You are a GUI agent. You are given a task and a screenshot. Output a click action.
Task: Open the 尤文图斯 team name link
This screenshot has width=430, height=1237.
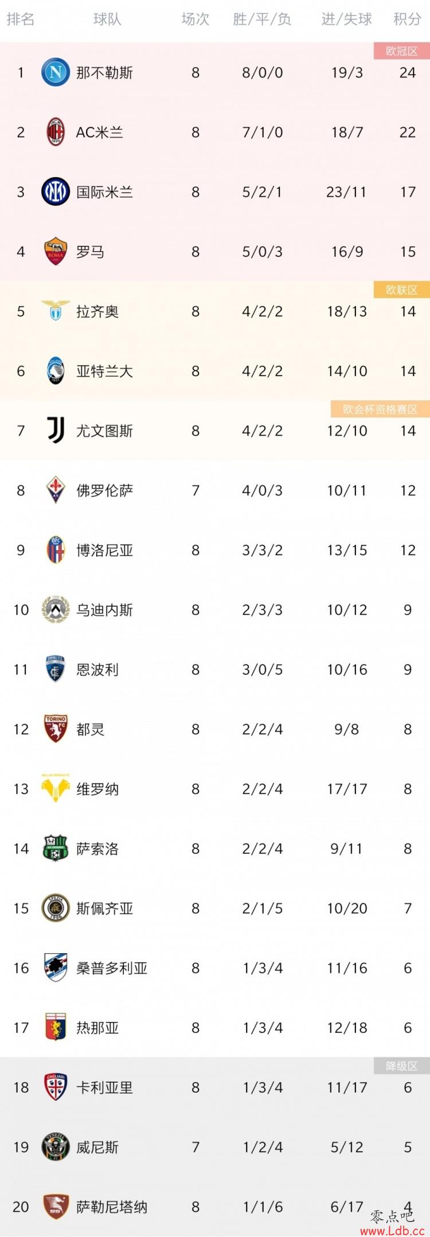coord(104,431)
